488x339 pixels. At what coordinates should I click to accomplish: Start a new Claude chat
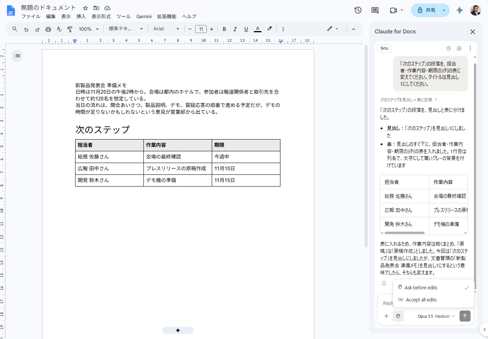tap(459, 48)
